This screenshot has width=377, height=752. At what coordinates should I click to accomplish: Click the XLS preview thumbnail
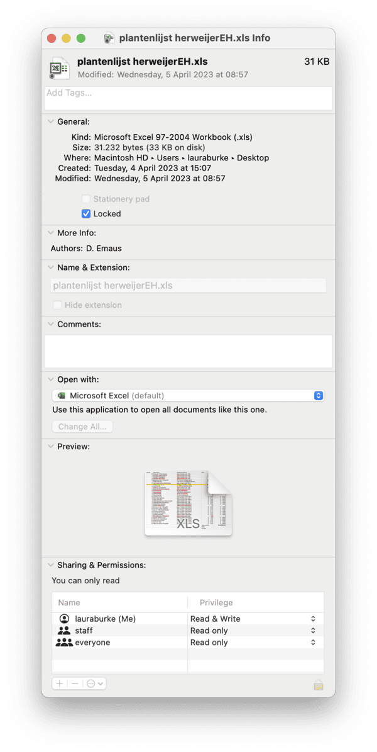188,502
